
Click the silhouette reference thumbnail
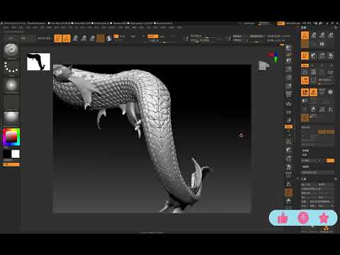point(38,62)
